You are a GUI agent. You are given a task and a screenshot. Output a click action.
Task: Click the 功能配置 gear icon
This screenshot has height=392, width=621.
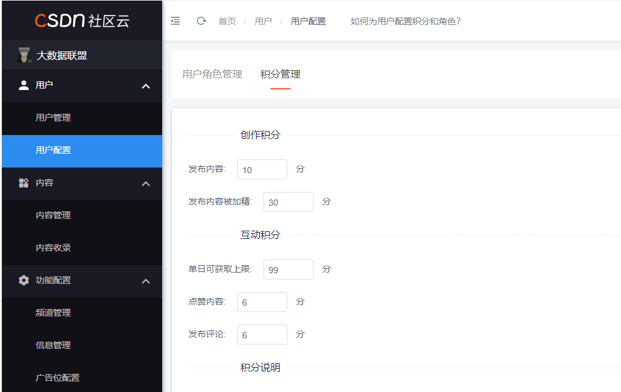[24, 280]
